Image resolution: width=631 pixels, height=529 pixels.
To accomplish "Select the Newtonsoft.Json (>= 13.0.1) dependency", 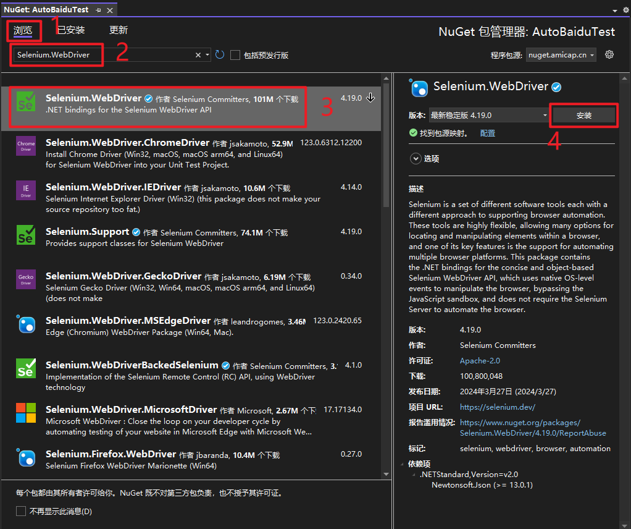I will tap(482, 485).
